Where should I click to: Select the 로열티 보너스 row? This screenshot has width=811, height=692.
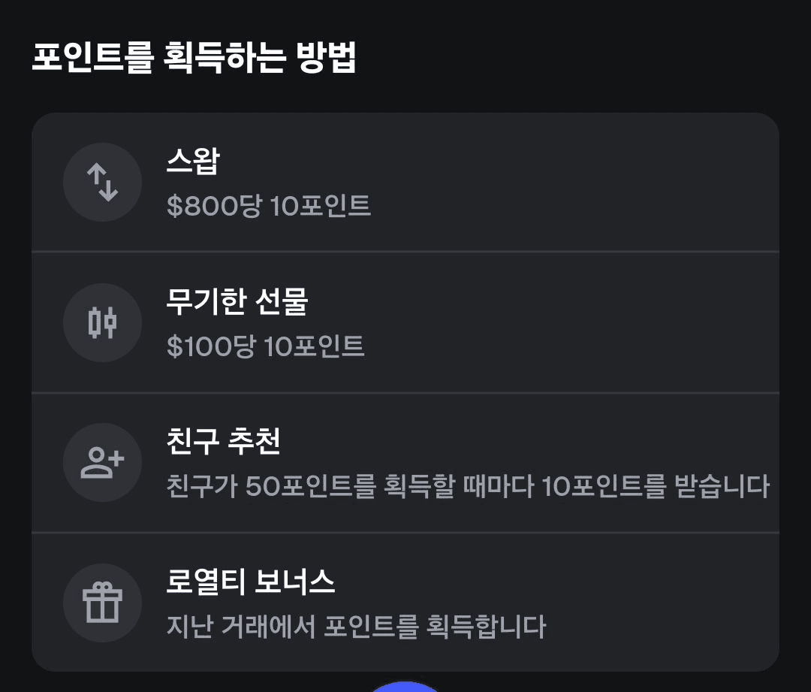click(x=405, y=603)
